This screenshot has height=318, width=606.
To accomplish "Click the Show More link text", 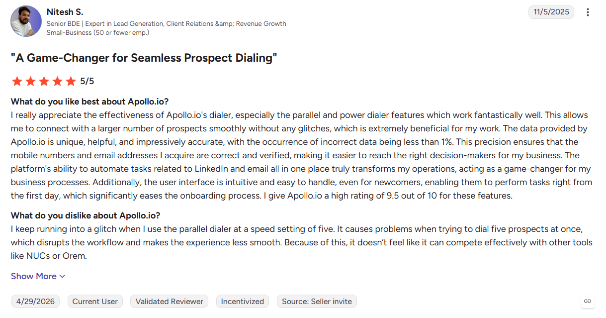I will pyautogui.click(x=34, y=276).
